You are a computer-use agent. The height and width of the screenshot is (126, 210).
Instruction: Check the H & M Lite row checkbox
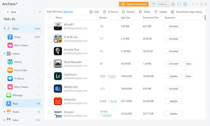49,39
